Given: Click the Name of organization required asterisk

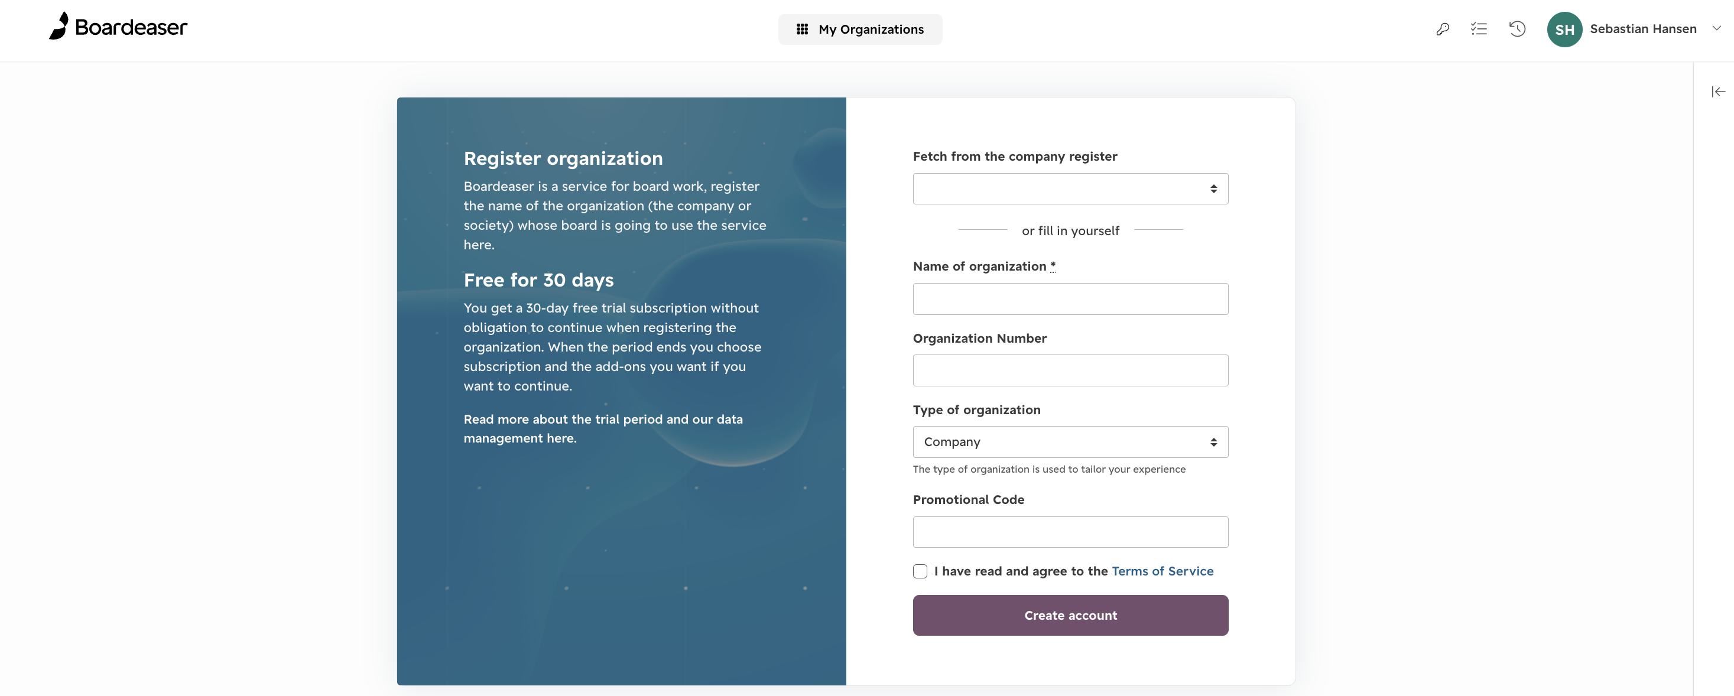Looking at the screenshot, I should (1053, 266).
